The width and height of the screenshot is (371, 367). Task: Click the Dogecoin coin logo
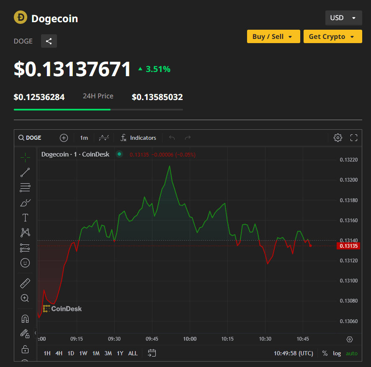click(x=21, y=17)
